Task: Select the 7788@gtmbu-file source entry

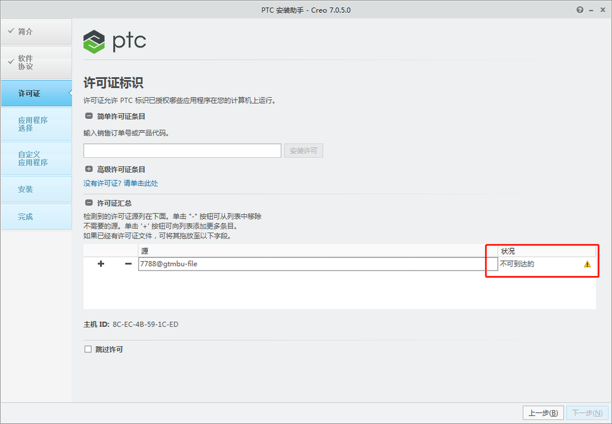Action: (x=318, y=264)
